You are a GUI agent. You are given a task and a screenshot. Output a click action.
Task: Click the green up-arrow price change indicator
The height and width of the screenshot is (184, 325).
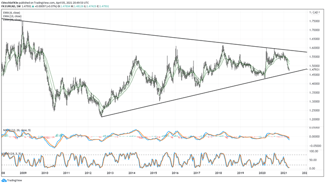tap(32, 6)
